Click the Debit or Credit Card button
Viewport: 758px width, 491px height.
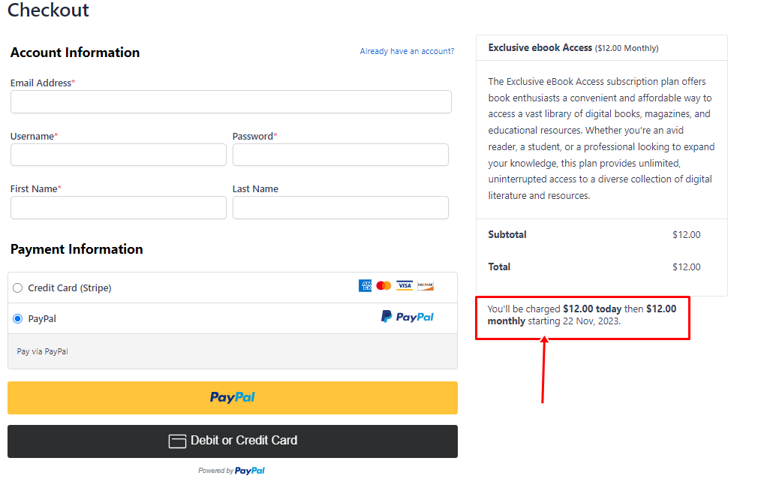click(233, 441)
